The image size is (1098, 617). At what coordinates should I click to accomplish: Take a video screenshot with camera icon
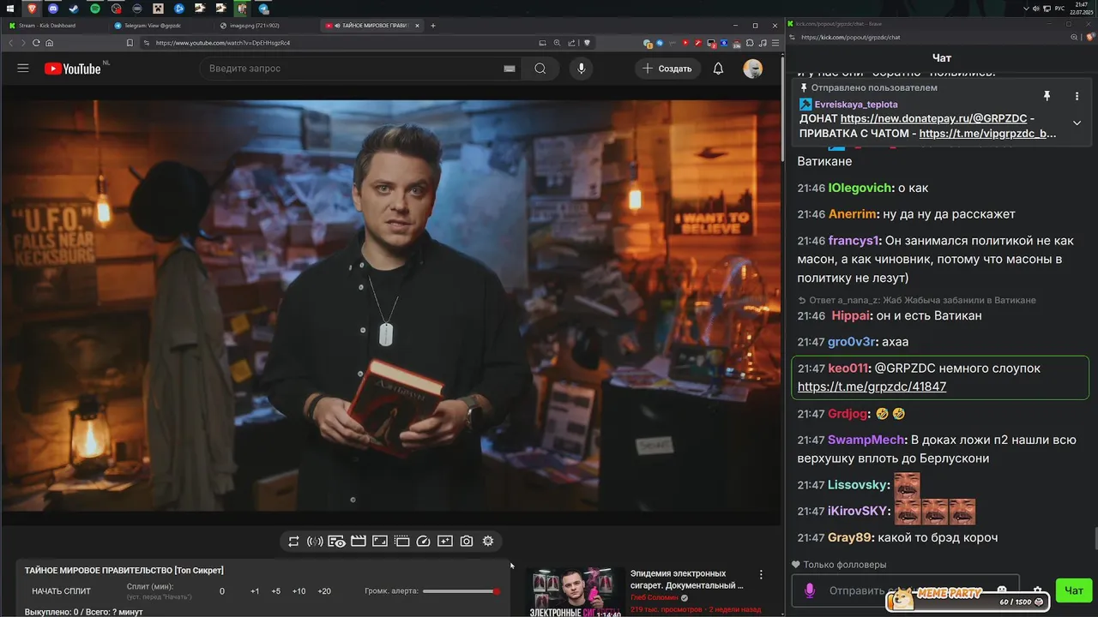(x=466, y=541)
